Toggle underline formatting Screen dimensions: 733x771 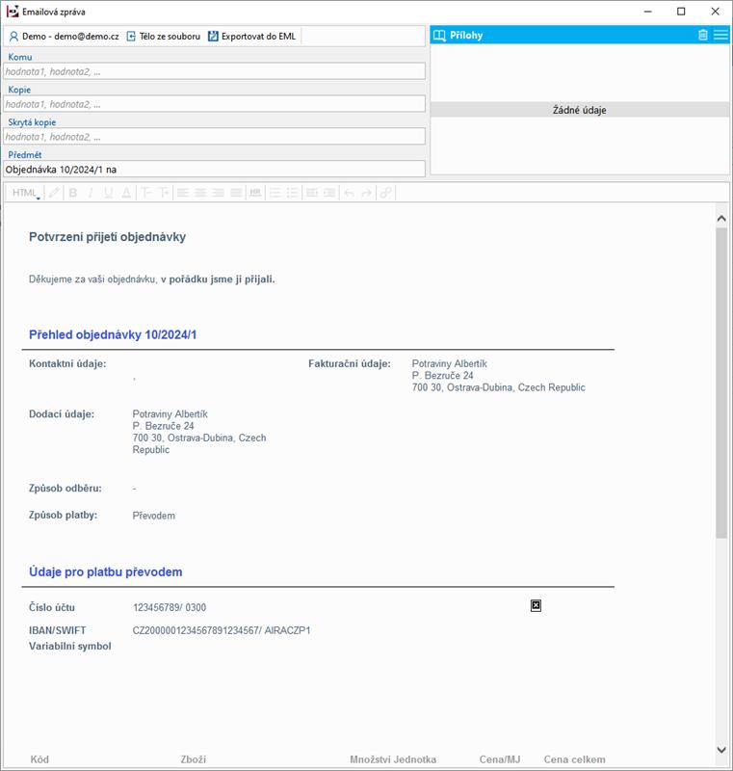point(108,193)
